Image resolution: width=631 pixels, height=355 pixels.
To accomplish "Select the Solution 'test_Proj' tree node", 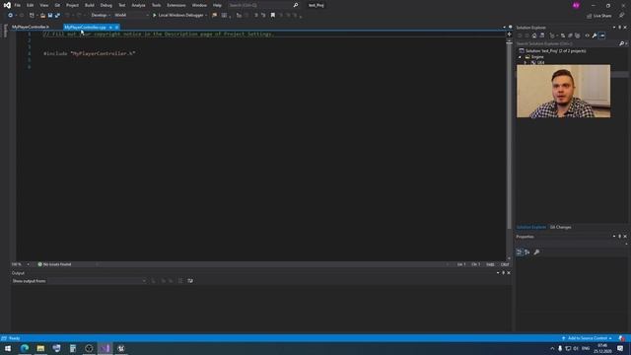I will point(555,50).
